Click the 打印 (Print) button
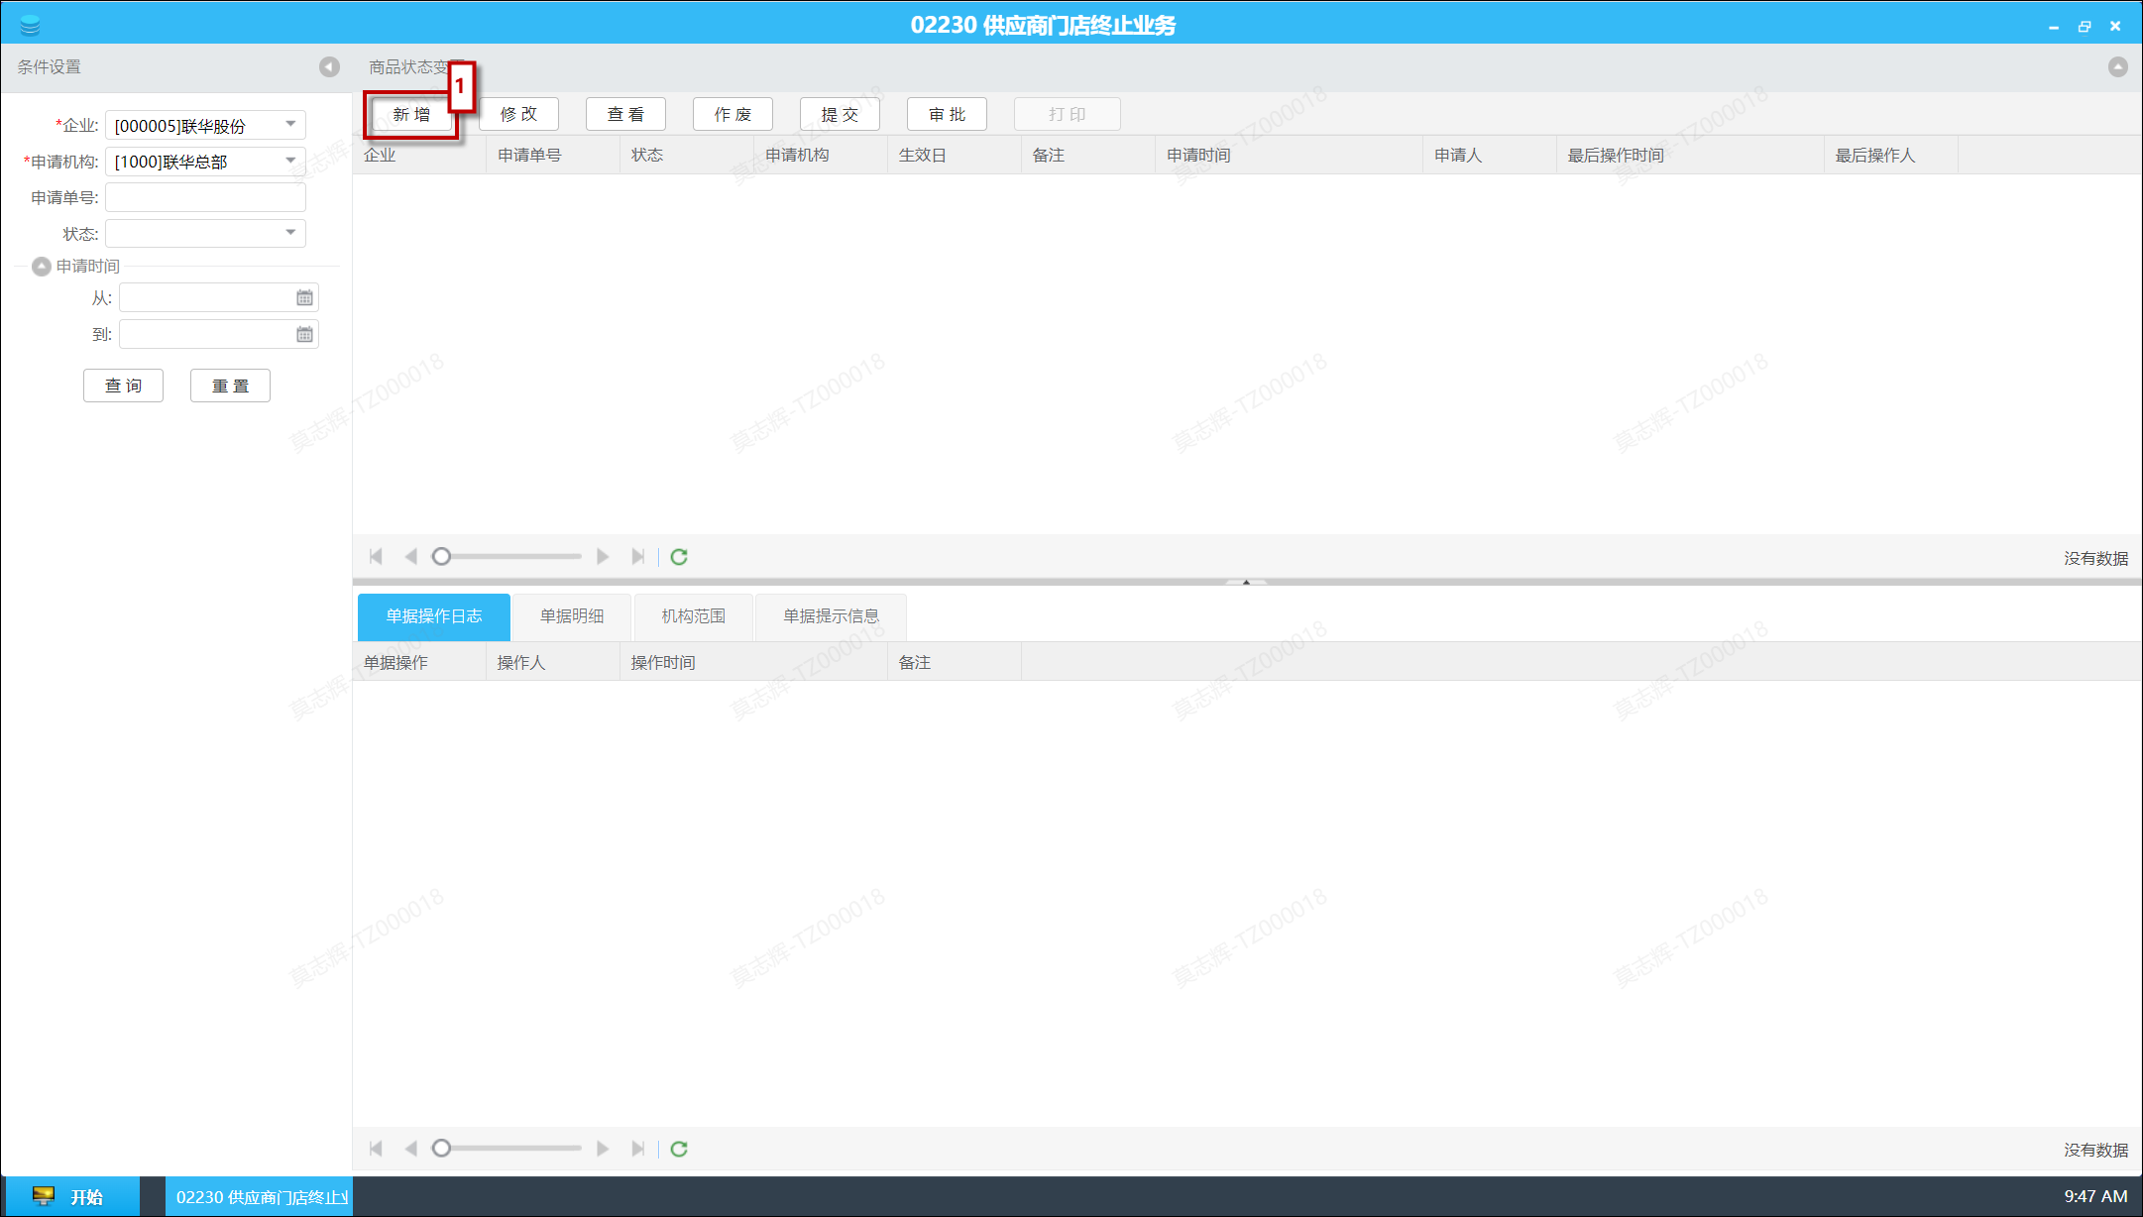 click(1068, 115)
